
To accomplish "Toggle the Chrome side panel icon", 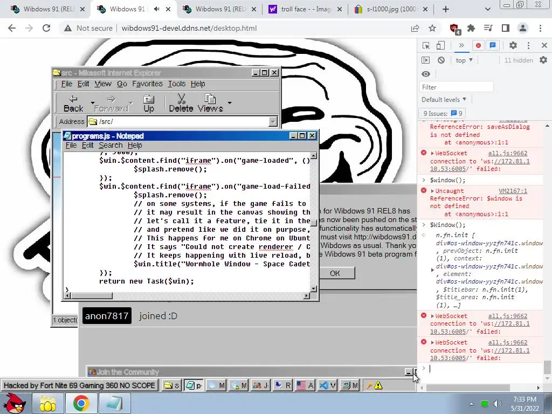I will tap(506, 28).
